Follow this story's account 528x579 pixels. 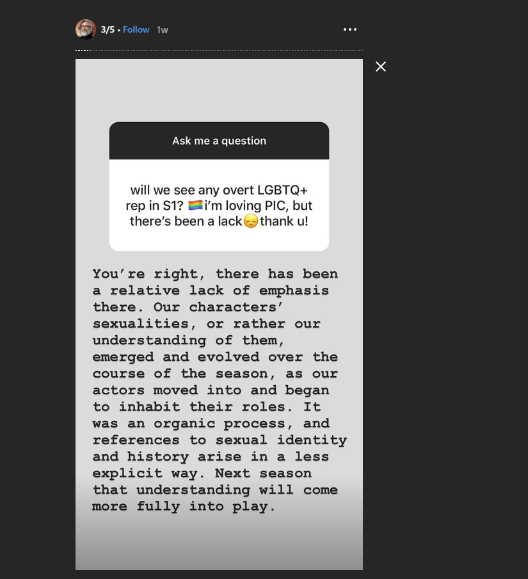[x=136, y=29]
